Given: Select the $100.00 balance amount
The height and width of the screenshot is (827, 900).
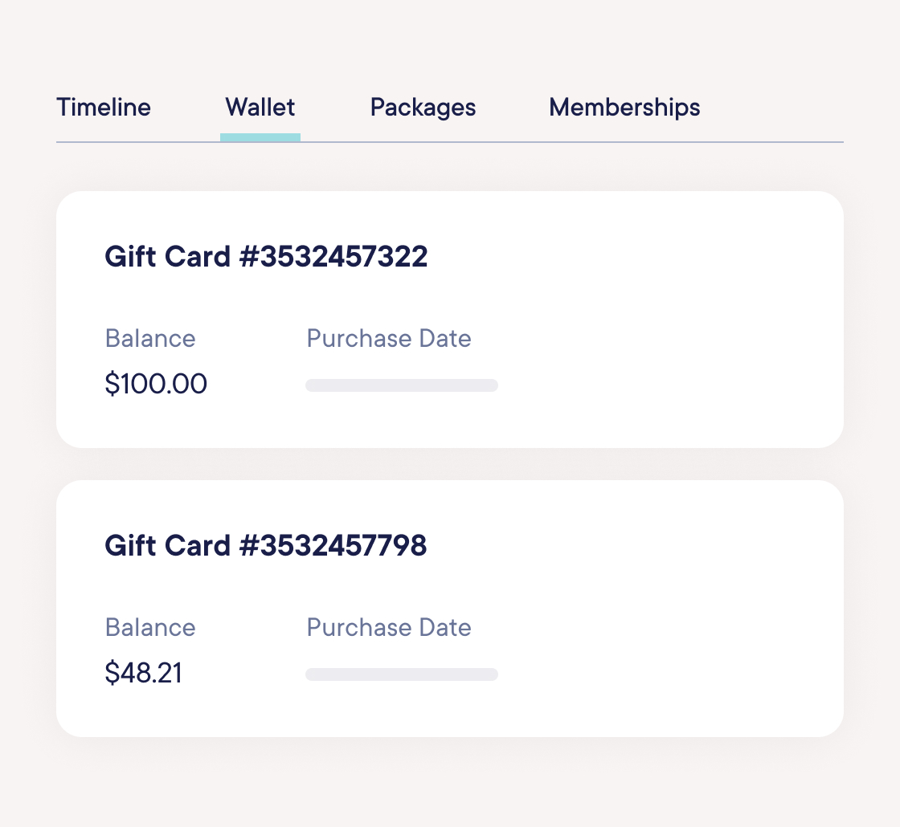Looking at the screenshot, I should pyautogui.click(x=156, y=384).
